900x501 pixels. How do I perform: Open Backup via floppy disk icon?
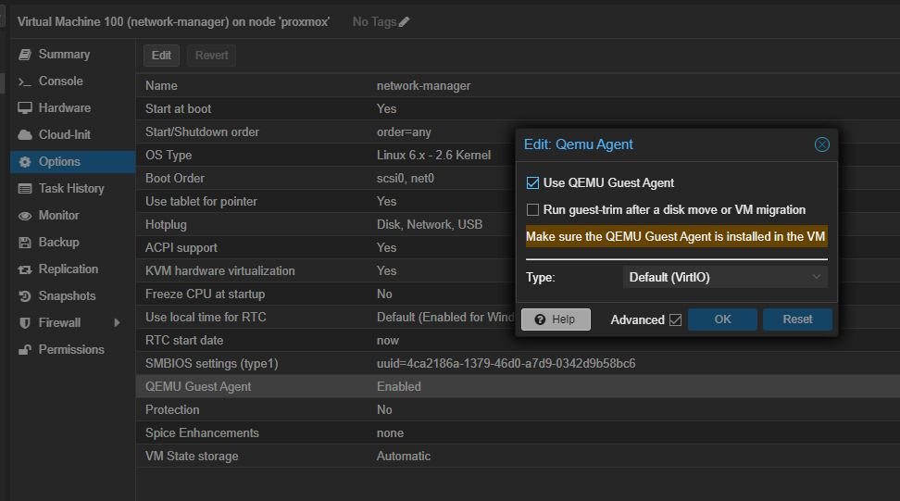25,243
